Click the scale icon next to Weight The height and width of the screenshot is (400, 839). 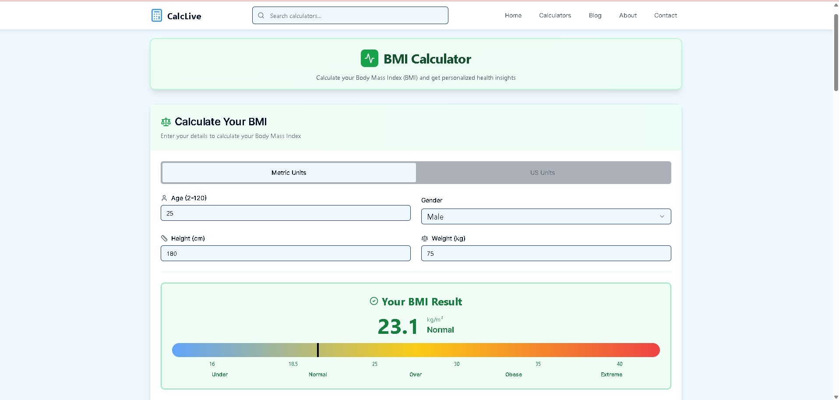[x=425, y=238]
